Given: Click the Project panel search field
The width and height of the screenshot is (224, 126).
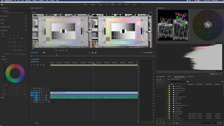Looking at the screenshot, I should click(x=177, y=81).
